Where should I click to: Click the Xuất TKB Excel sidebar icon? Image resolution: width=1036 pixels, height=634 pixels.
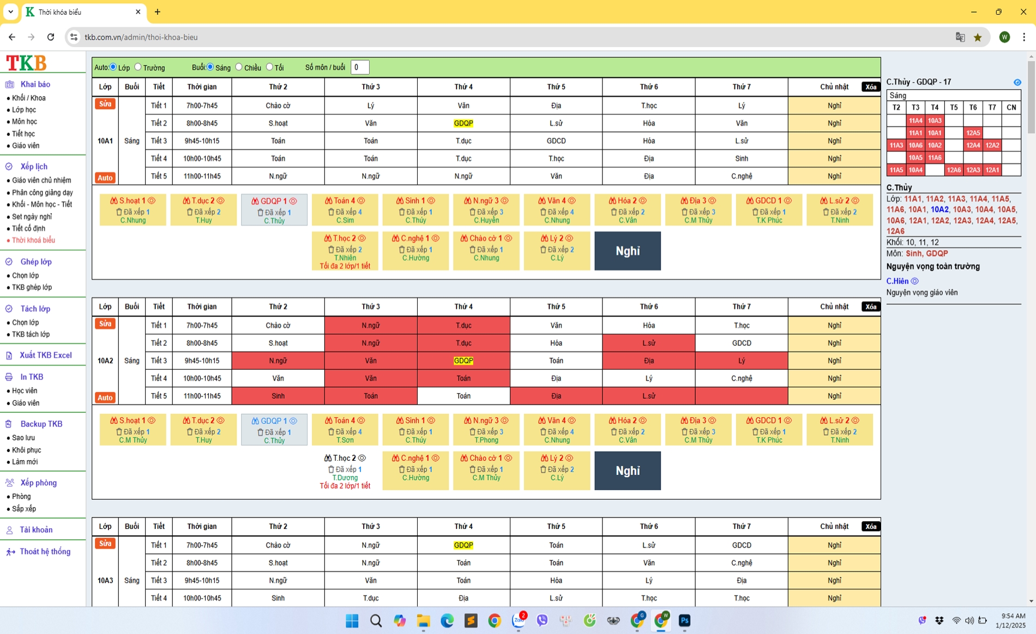9,356
